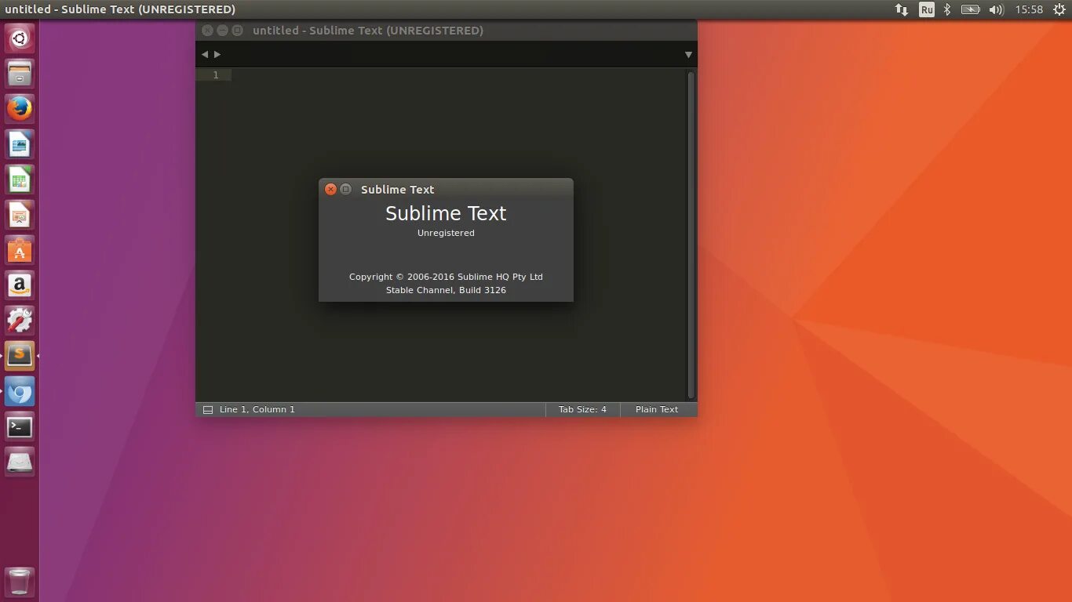Image resolution: width=1072 pixels, height=602 pixels.
Task: Open LibreOffice Impress from the launcher
Action: [20, 215]
